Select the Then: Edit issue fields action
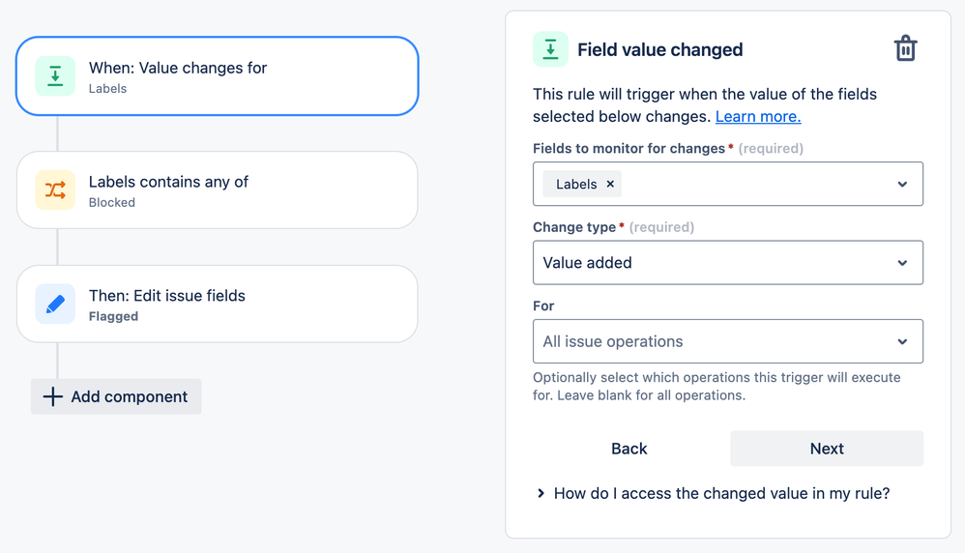 pyautogui.click(x=218, y=304)
